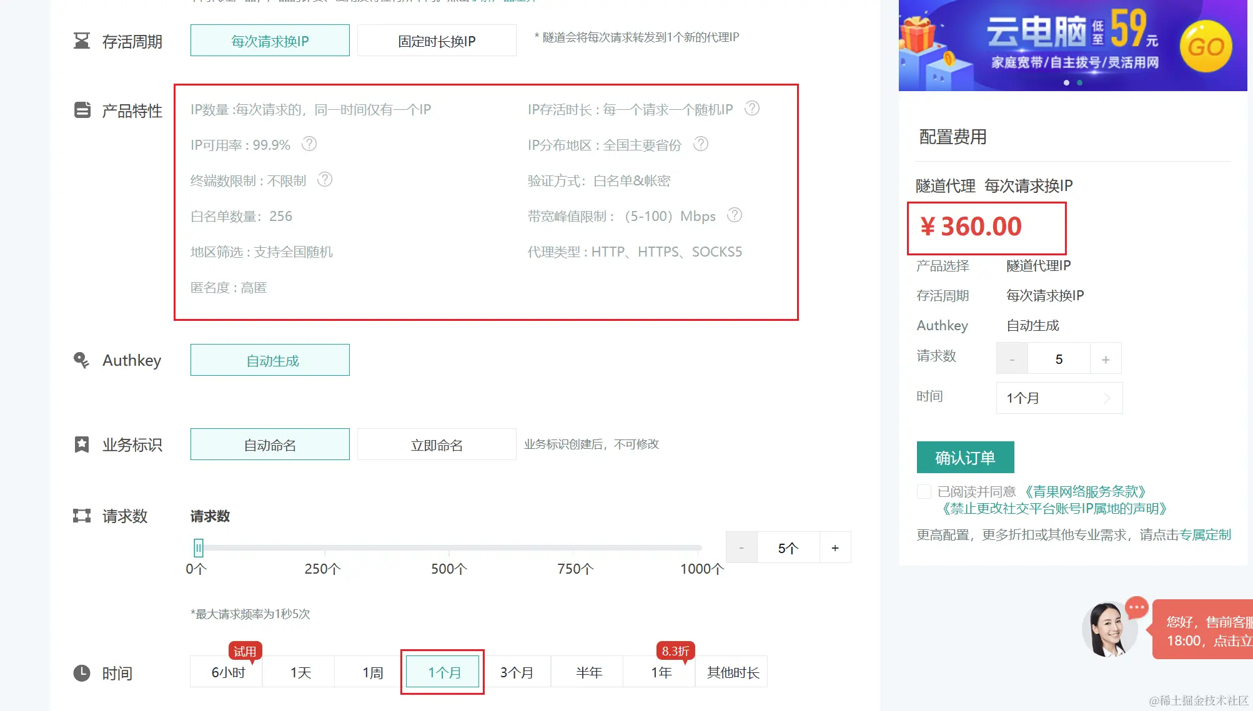This screenshot has width=1253, height=711.
Task: Open help tooltip for IP可用率
Action: tap(309, 144)
